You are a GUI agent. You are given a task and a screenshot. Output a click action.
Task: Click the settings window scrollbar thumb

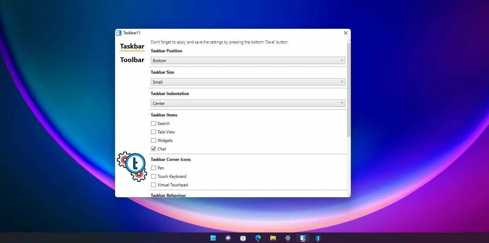[x=349, y=90]
